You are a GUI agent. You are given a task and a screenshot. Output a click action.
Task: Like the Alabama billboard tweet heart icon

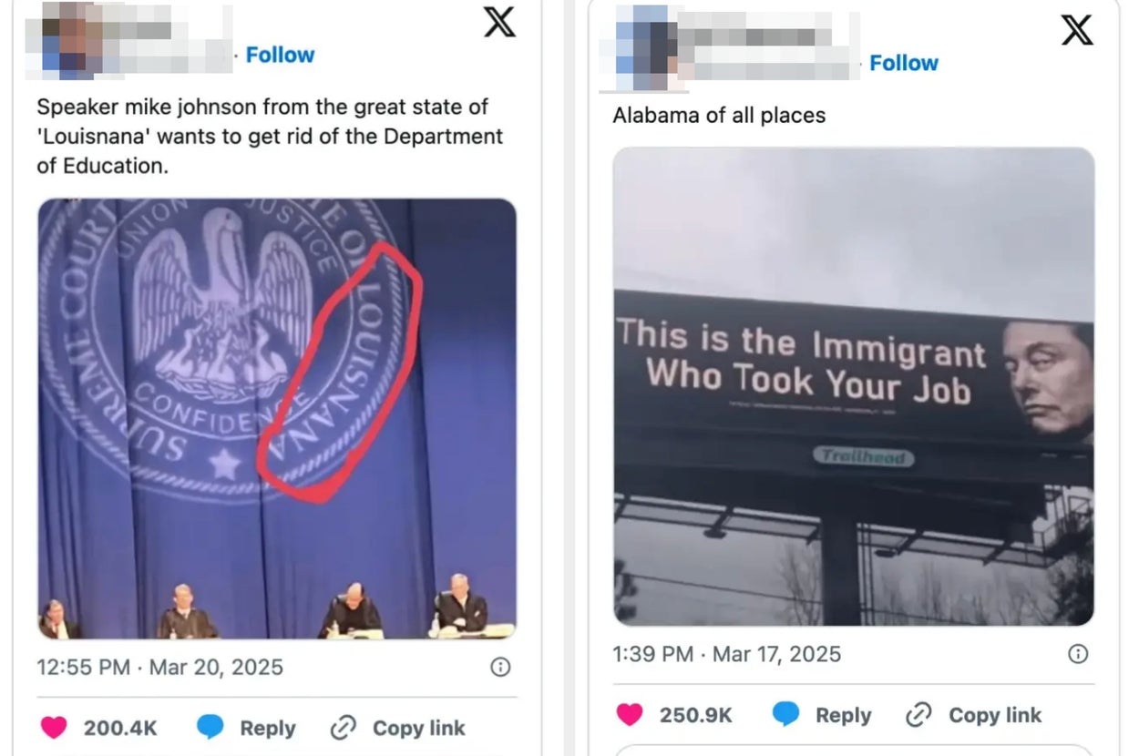click(x=630, y=715)
